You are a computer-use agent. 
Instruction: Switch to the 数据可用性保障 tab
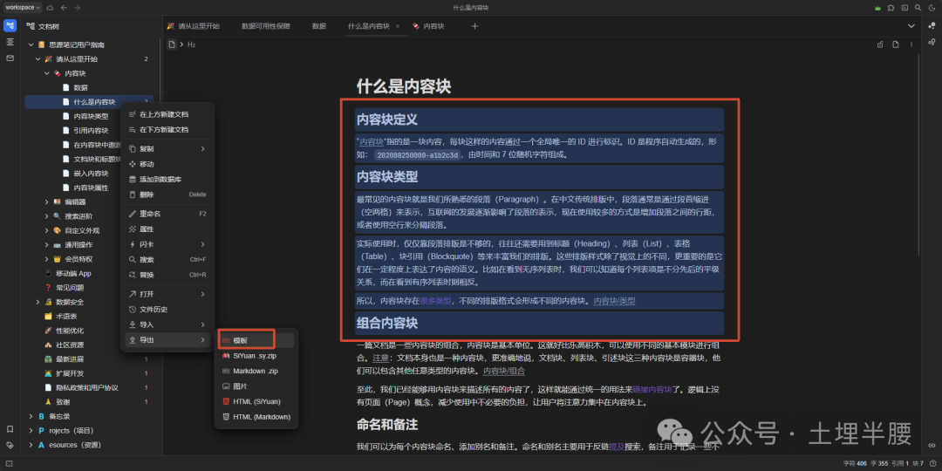point(265,26)
